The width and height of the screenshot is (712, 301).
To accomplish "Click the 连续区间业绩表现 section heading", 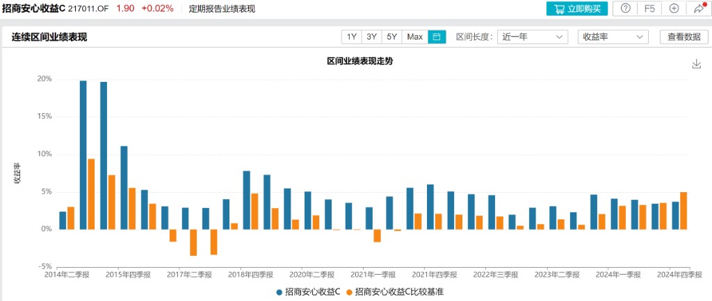I will tap(49, 37).
